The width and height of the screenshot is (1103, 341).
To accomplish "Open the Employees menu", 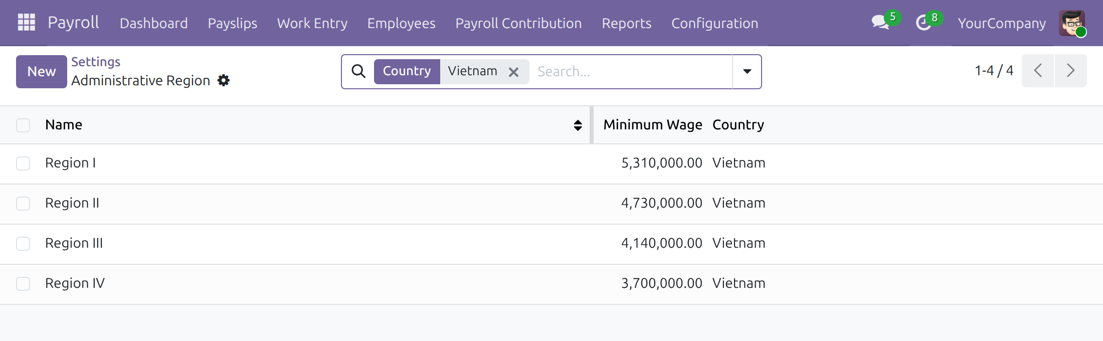I will [401, 23].
